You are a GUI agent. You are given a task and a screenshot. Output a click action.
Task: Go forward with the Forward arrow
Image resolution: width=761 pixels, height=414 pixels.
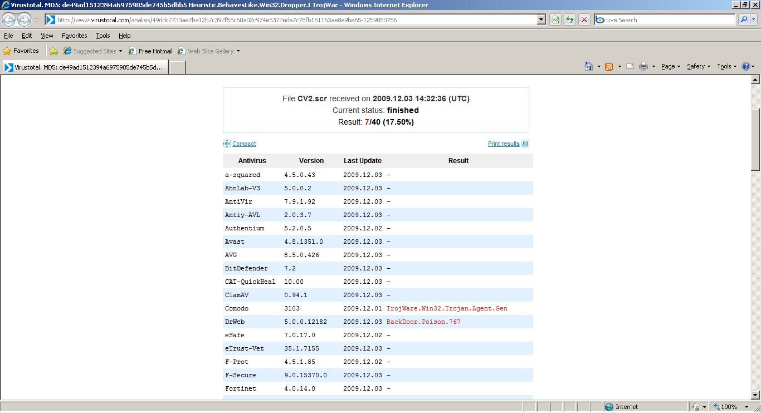(24, 19)
